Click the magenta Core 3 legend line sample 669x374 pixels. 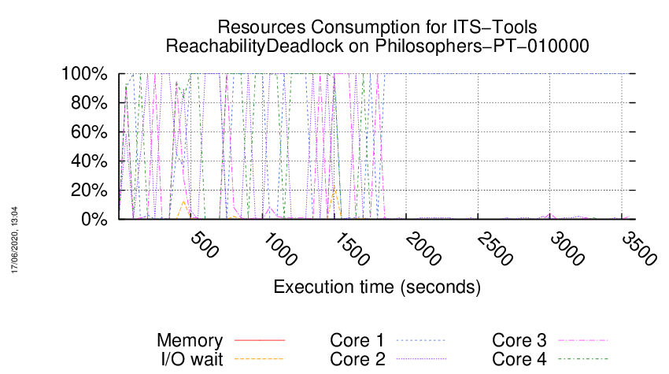583,340
